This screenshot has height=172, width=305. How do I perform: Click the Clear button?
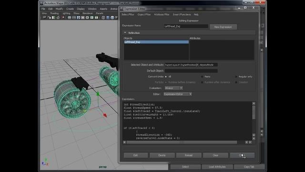coord(215,155)
